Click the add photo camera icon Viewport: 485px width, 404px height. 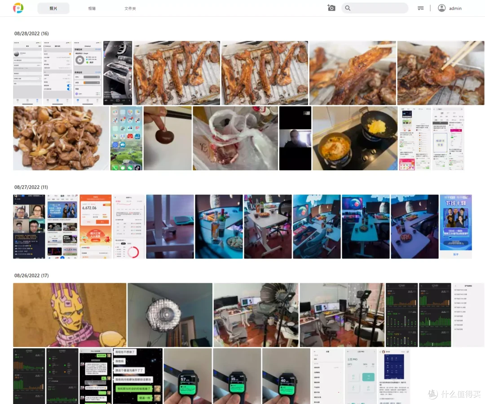[331, 8]
